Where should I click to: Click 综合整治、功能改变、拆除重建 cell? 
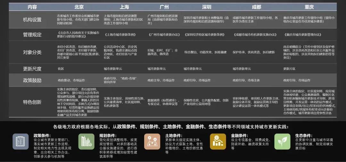tap(205, 52)
